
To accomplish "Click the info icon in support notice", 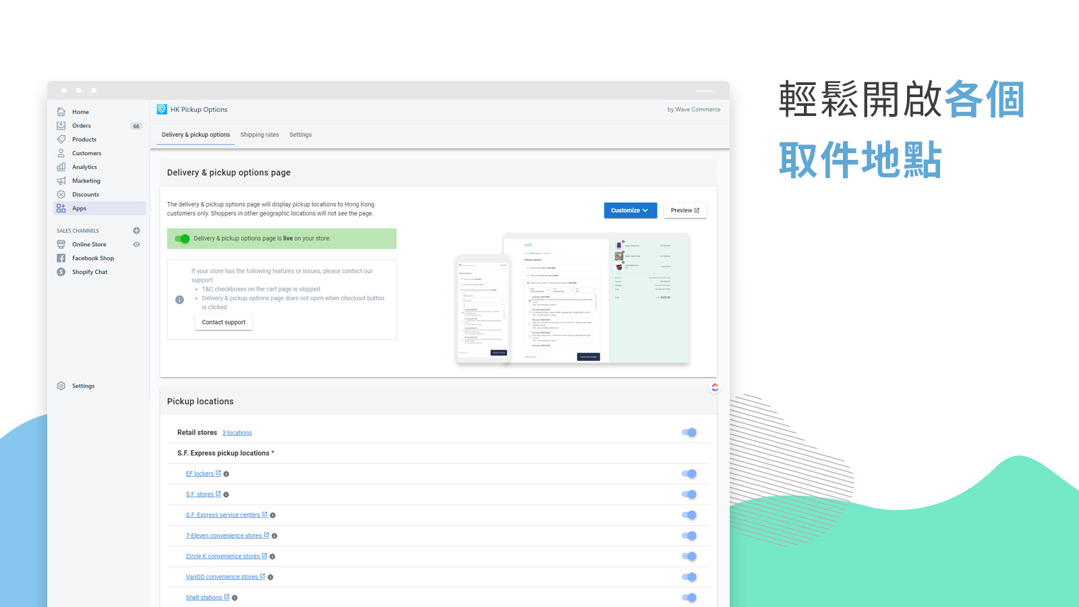I will (179, 299).
